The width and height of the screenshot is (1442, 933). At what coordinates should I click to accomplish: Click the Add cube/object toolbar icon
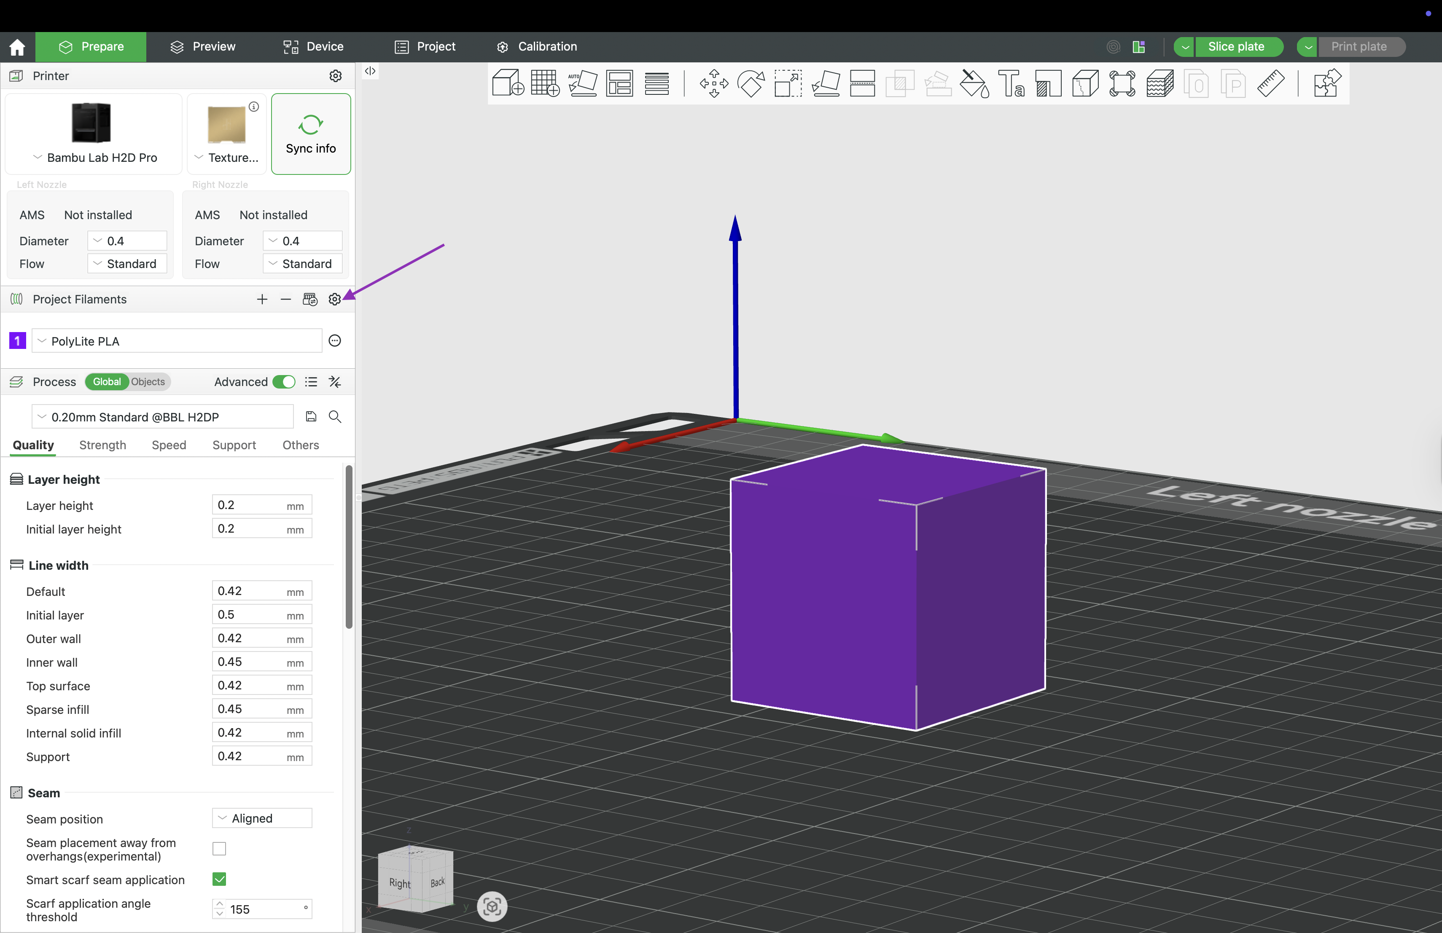click(508, 83)
